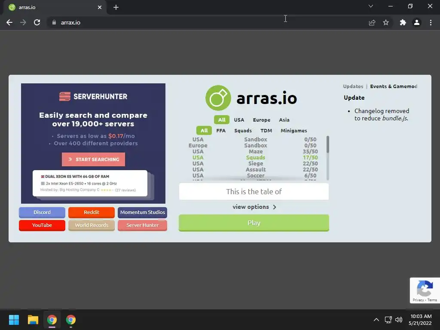Image resolution: width=440 pixels, height=330 pixels.
Task: Open the YouTube link button
Action: click(42, 225)
